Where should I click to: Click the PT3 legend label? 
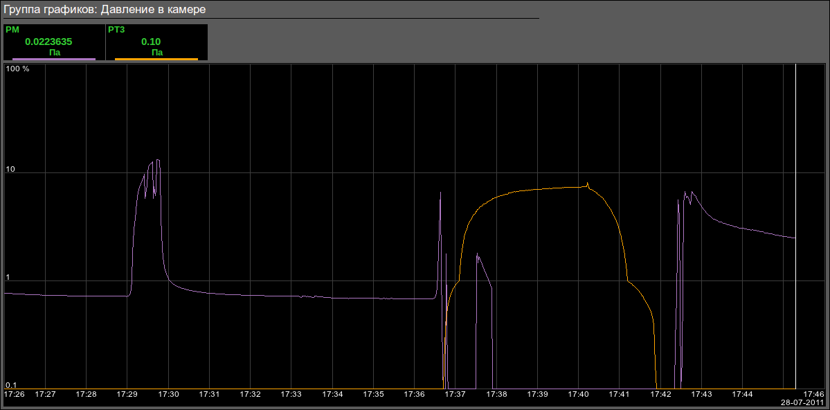[116, 30]
